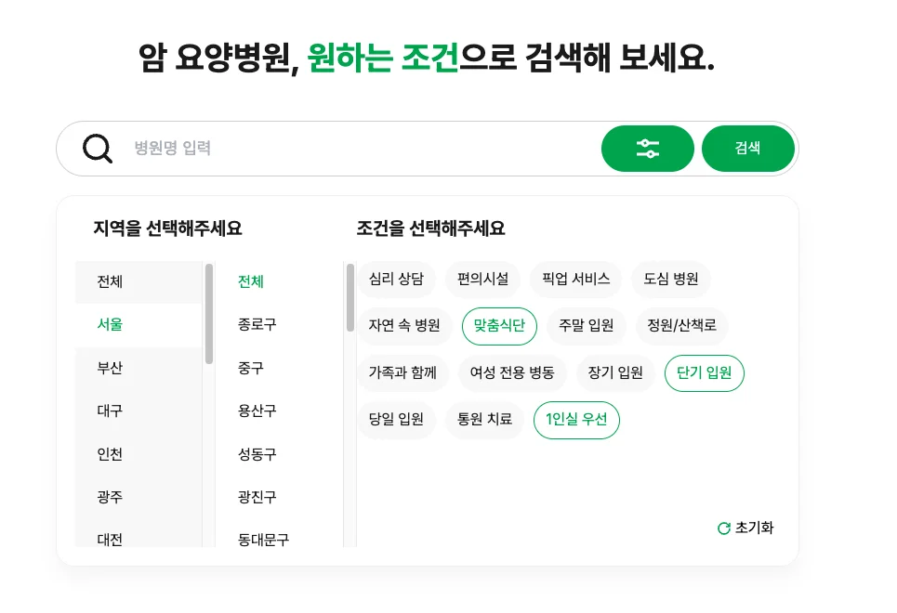Select the 가족과 함께 filter chip
This screenshot has width=897, height=613.
coord(402,373)
